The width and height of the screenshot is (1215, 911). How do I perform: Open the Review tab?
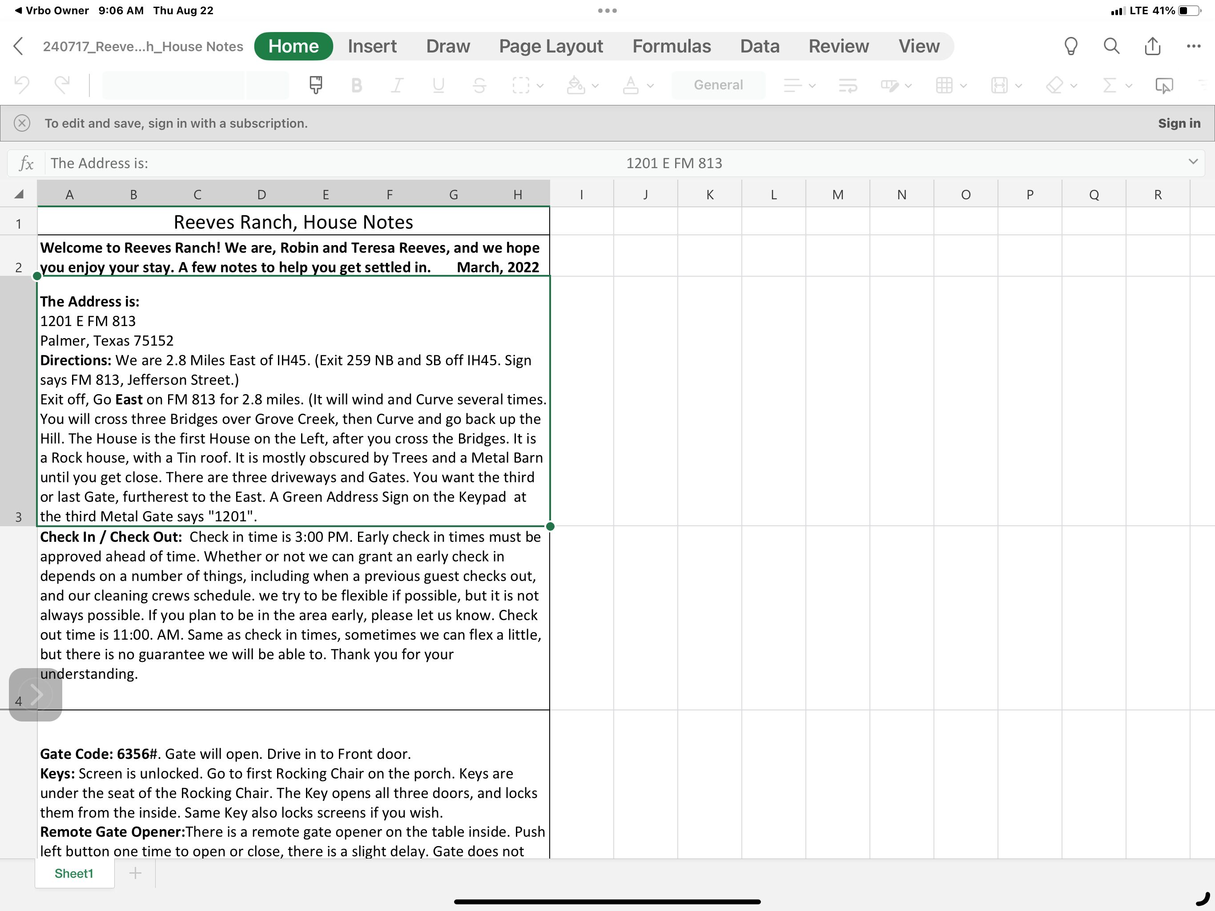pos(838,46)
